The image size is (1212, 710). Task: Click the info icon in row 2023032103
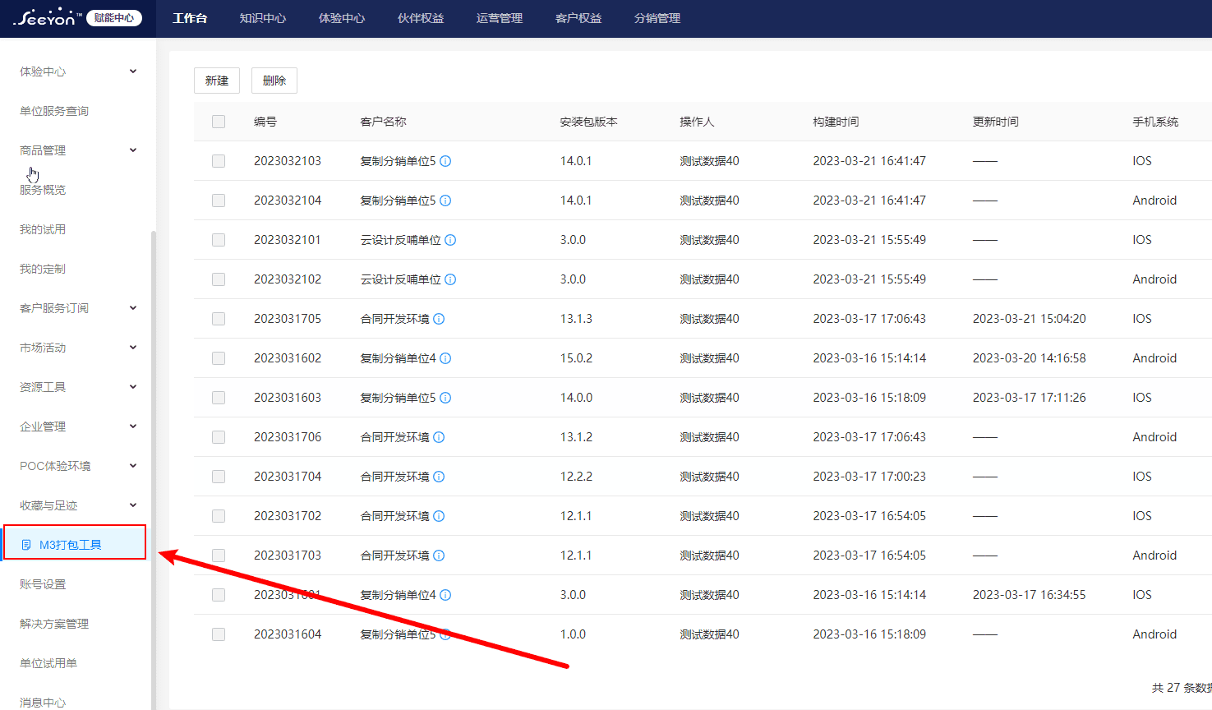445,161
